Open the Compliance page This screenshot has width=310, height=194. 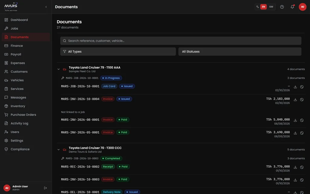[x=26, y=149]
